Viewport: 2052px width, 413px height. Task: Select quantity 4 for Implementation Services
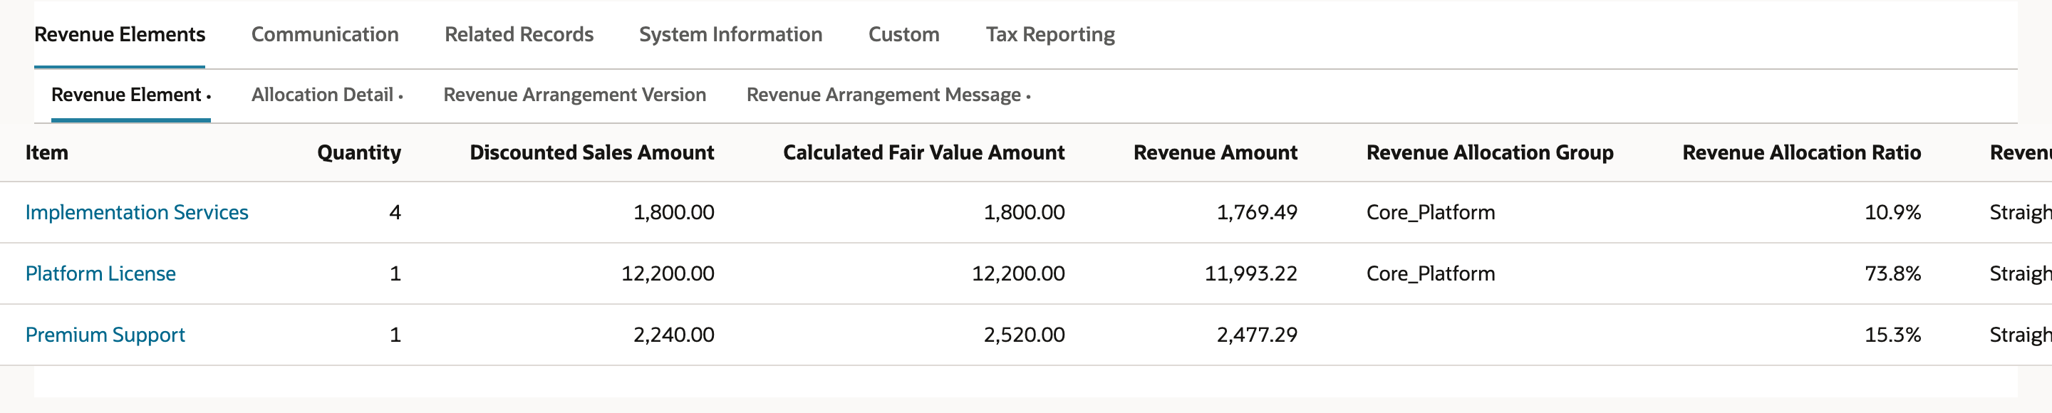(x=395, y=212)
